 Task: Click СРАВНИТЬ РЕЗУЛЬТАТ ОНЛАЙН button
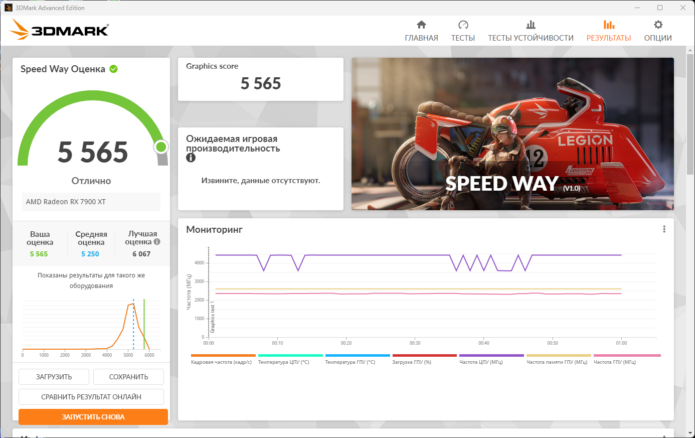91,397
